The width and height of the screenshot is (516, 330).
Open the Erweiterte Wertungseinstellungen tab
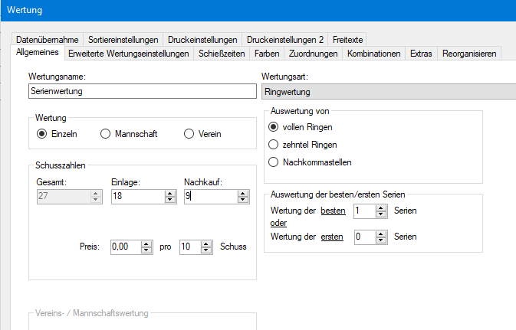point(128,54)
